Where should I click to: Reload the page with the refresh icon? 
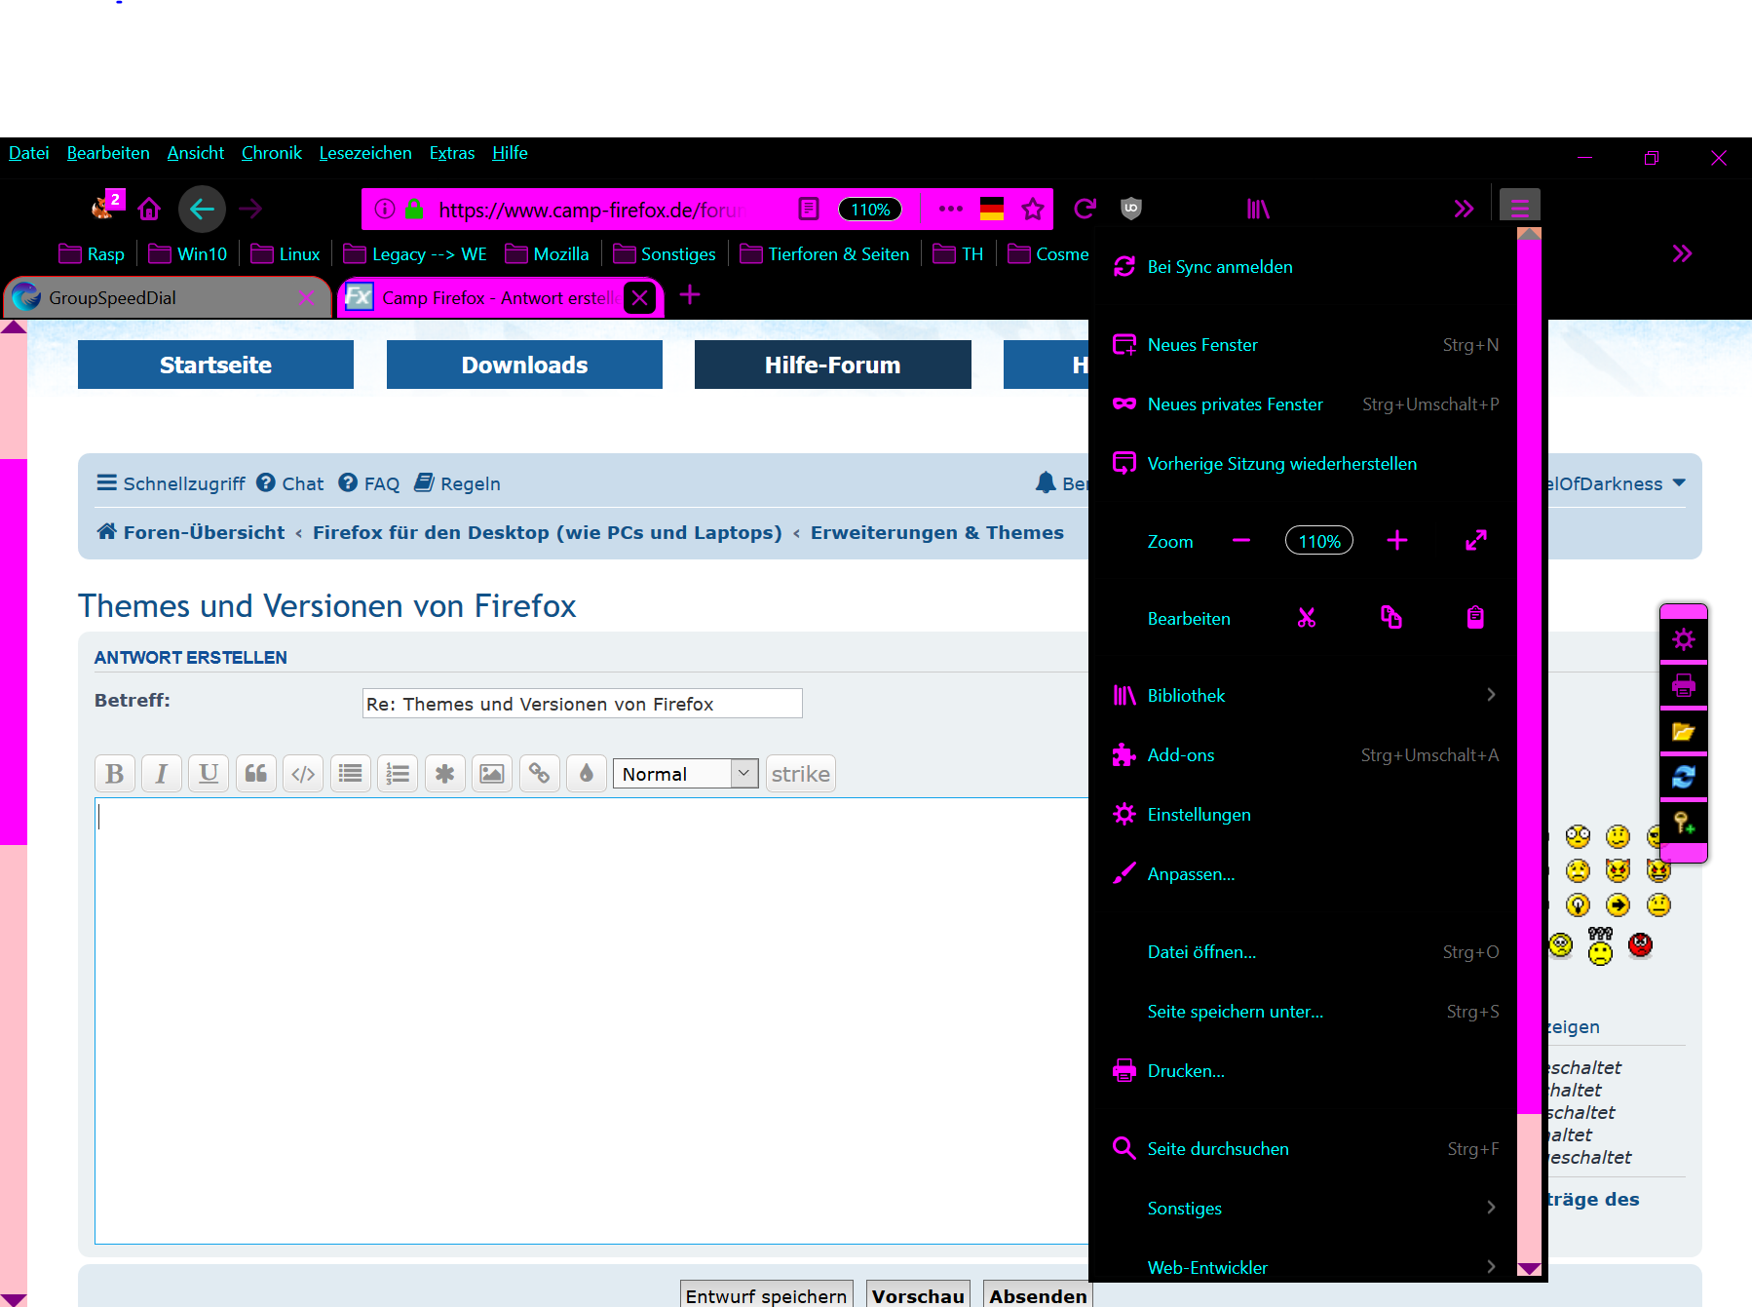click(x=1085, y=209)
